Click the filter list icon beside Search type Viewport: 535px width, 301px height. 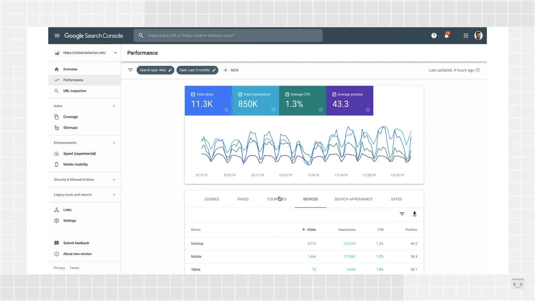pos(130,70)
